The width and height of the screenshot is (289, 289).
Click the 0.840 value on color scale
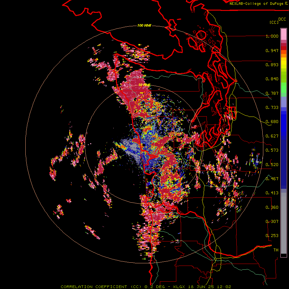tap(272, 79)
